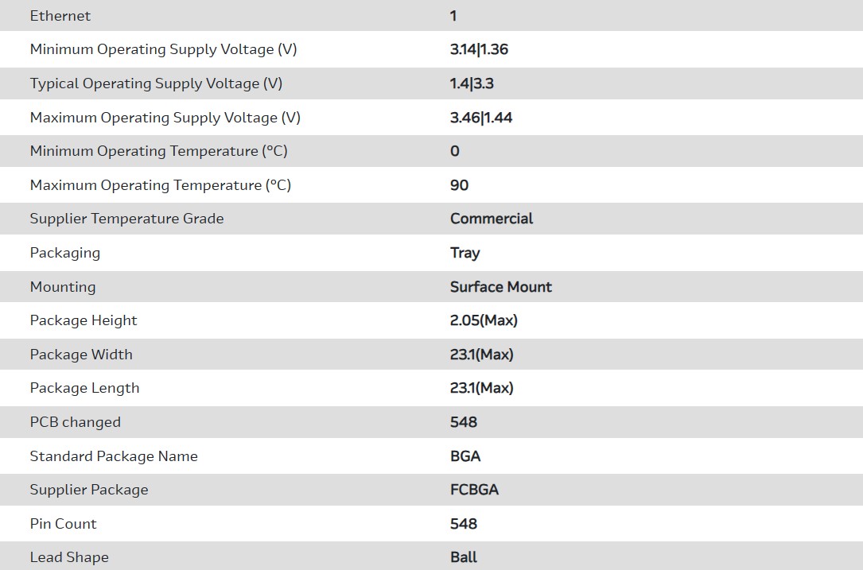Click the Ethernet row label
This screenshot has width=863, height=570.
point(60,16)
